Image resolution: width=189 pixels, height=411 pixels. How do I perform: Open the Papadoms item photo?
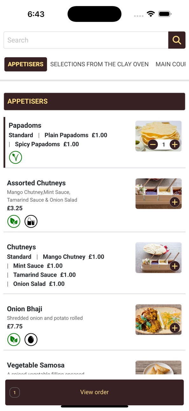tap(158, 136)
